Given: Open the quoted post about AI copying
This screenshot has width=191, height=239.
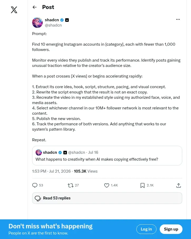Looking at the screenshot, I should [107, 156].
